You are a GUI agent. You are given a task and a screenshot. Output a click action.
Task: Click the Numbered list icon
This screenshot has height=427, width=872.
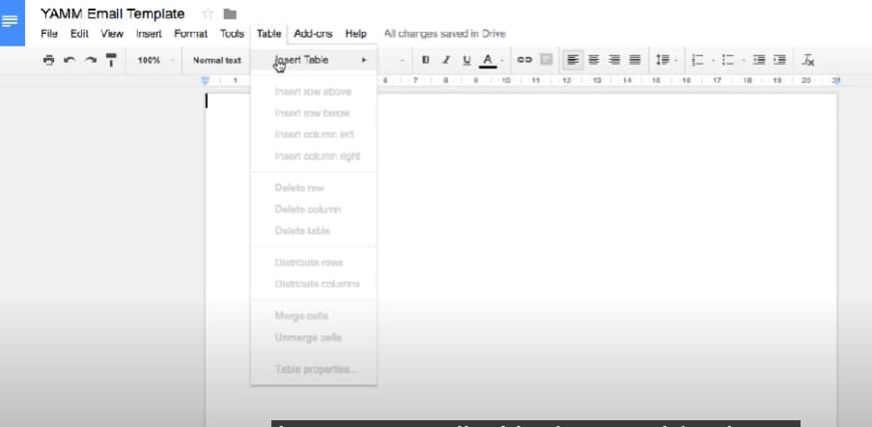[697, 60]
